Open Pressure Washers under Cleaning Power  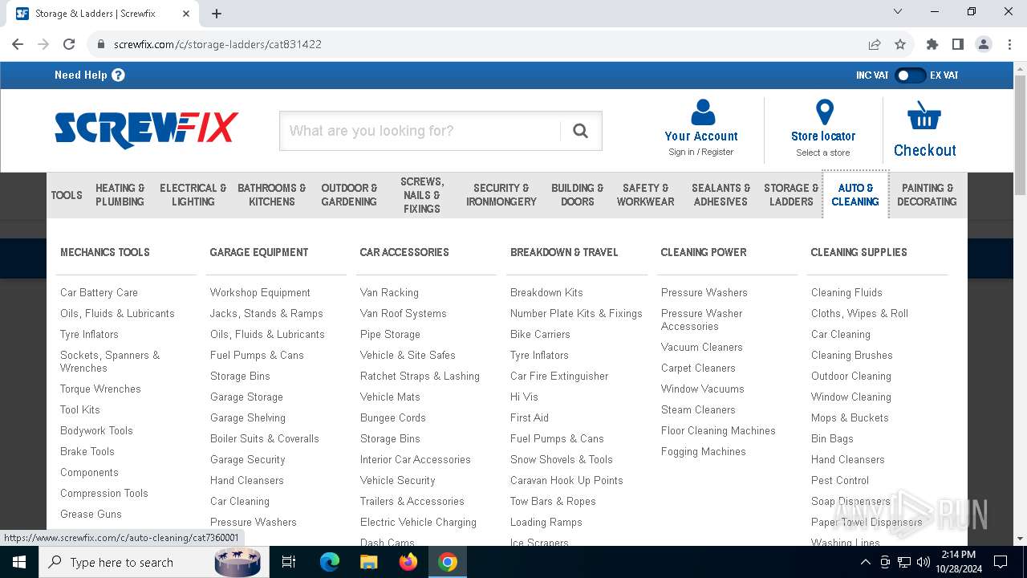pos(704,292)
